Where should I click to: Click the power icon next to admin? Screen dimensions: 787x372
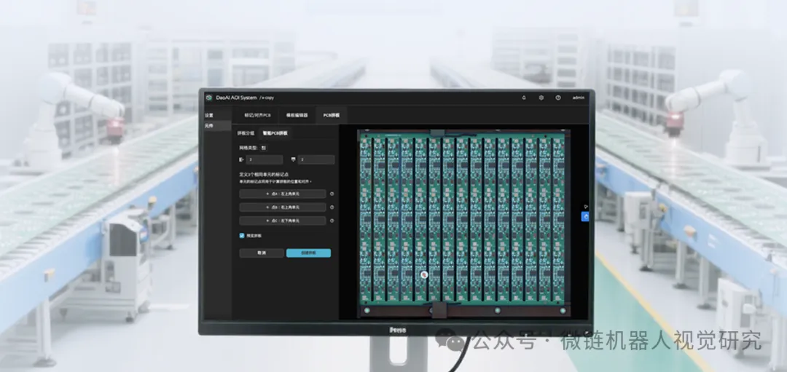click(x=558, y=98)
